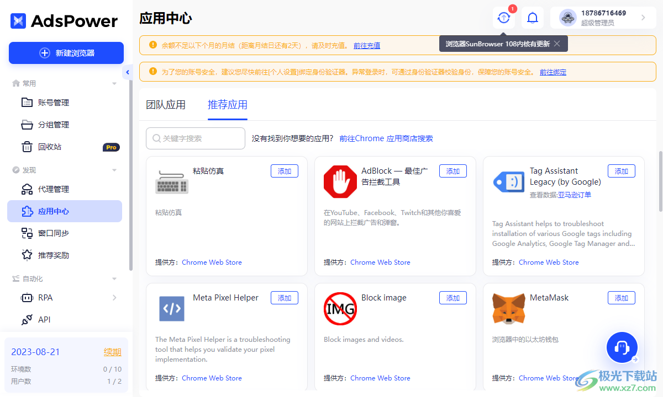Go to 代理管理 in the sidebar
The height and width of the screenshot is (397, 663).
49,189
